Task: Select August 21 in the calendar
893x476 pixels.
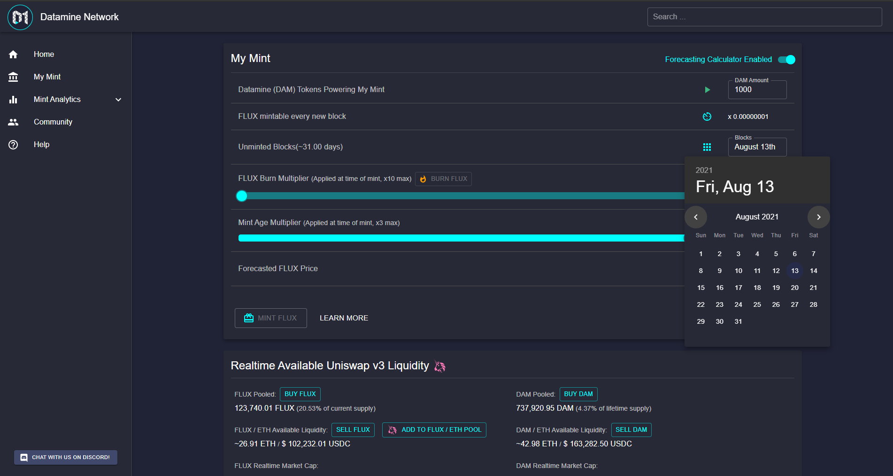Action: click(814, 288)
